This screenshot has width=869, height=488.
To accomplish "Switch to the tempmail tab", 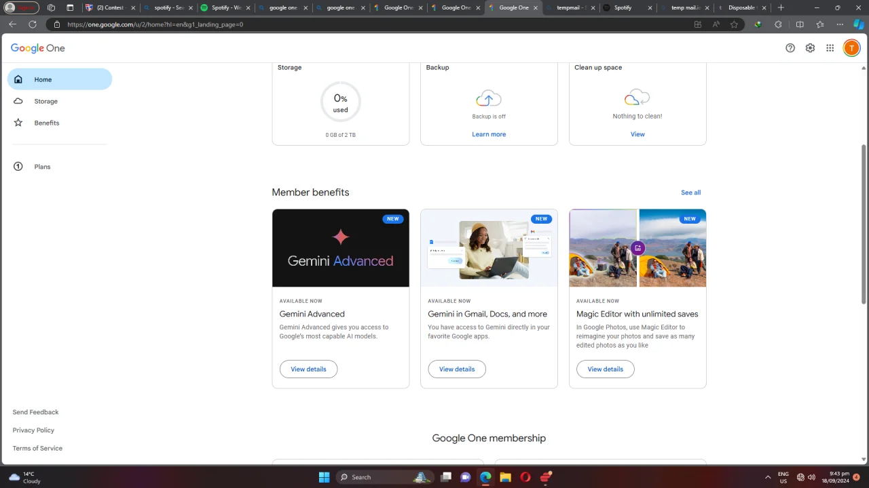I will click(571, 7).
